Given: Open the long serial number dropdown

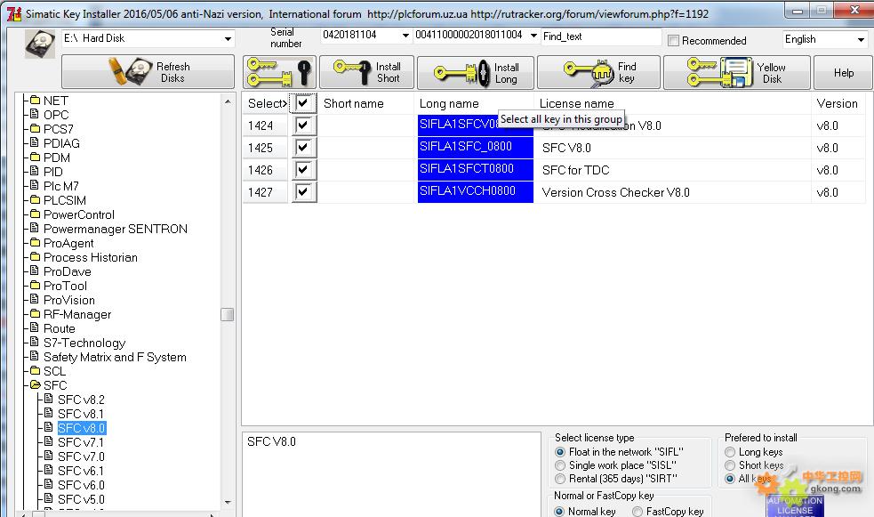Looking at the screenshot, I should [533, 35].
